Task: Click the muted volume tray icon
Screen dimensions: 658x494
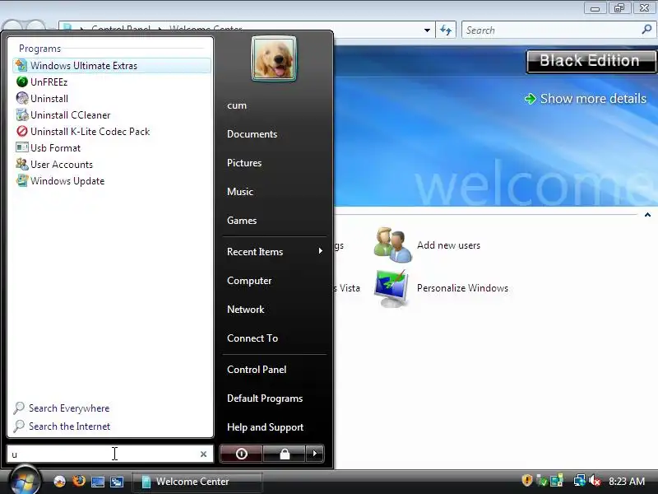Action: click(594, 481)
